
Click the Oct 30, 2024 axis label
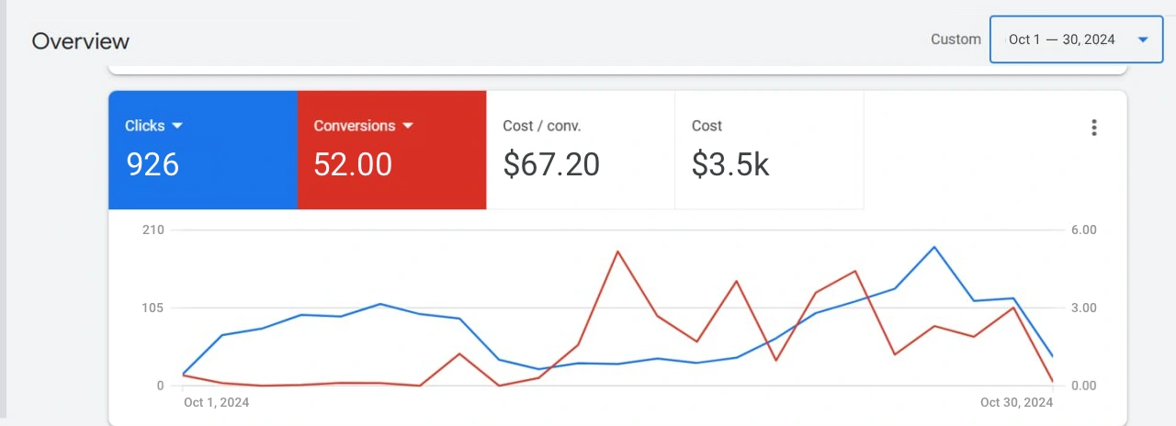(1016, 402)
